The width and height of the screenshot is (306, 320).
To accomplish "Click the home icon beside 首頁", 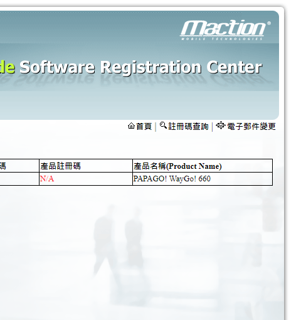I will click(131, 125).
